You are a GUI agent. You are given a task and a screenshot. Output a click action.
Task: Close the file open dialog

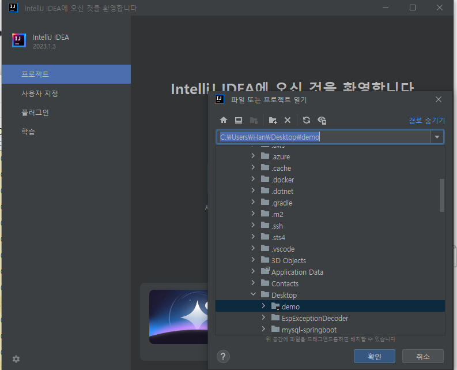439,100
